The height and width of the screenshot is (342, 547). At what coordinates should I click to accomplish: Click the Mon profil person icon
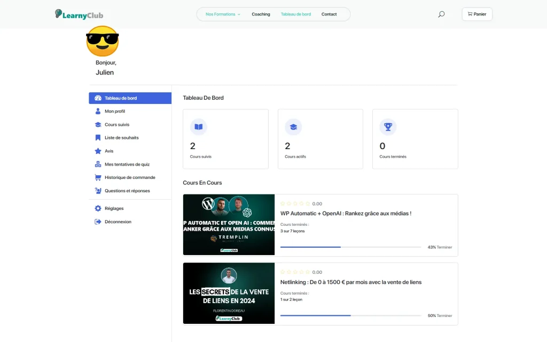click(98, 111)
